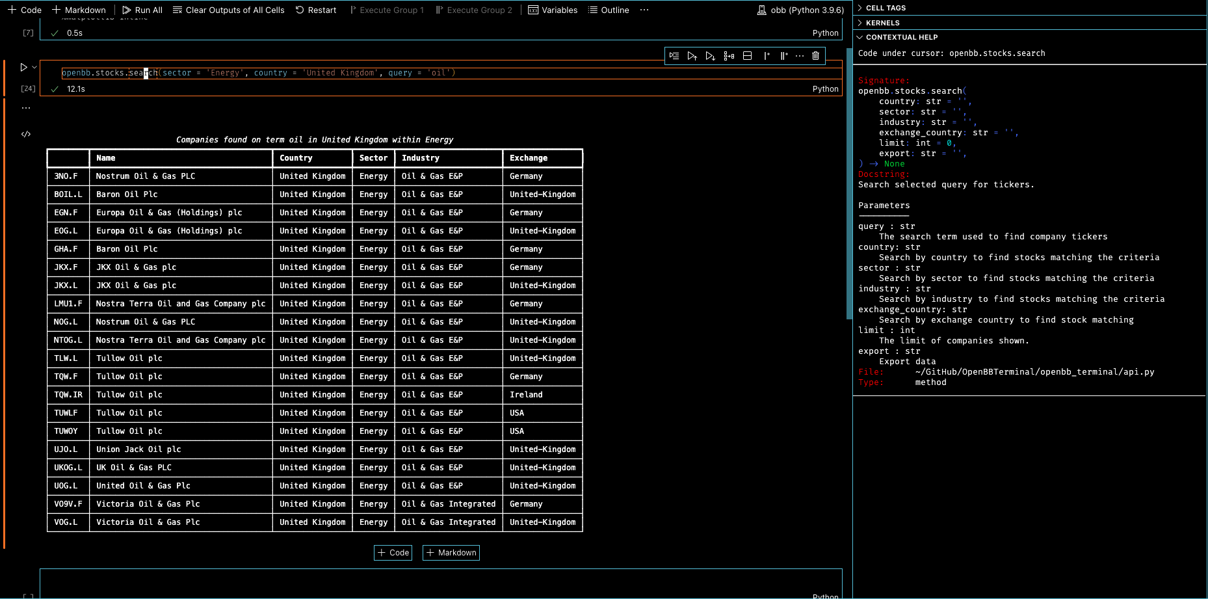Image resolution: width=1208 pixels, height=599 pixels.
Task: Open notebook toolbar overflow menu
Action: [644, 10]
